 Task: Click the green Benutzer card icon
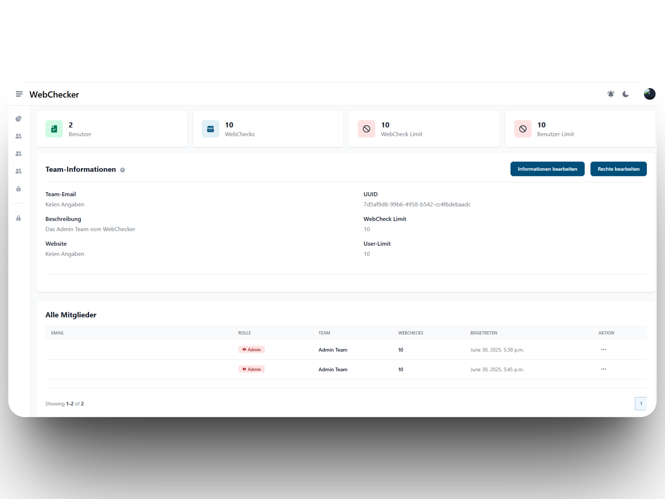(x=54, y=129)
